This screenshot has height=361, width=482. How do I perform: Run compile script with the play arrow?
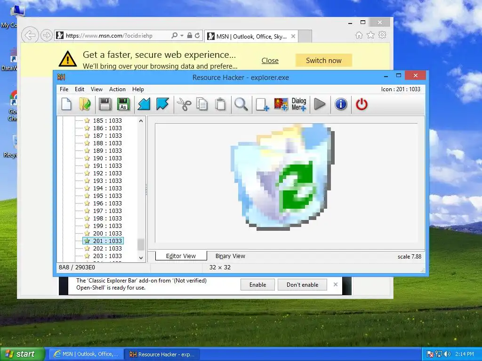(x=320, y=104)
